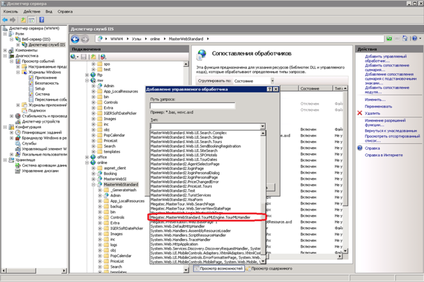Collapse the Диагностика tree node
This screenshot has height=282, width=424.
point(5,56)
